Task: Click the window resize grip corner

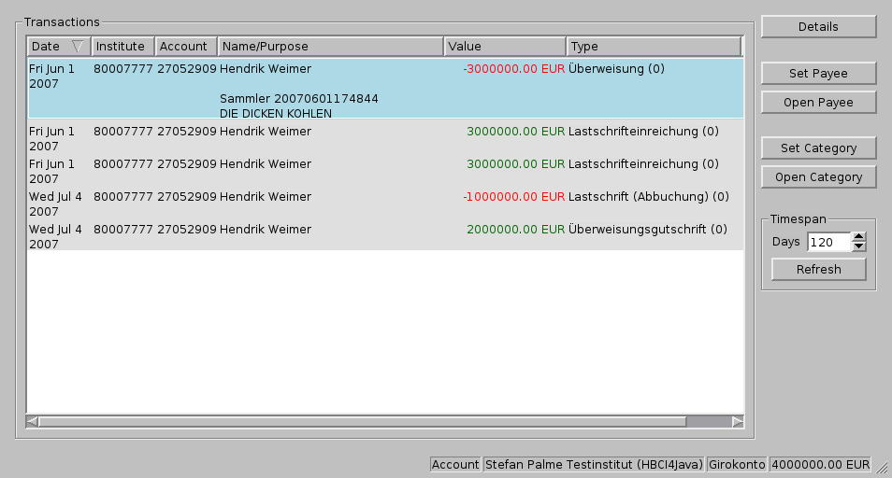Action: (x=882, y=469)
